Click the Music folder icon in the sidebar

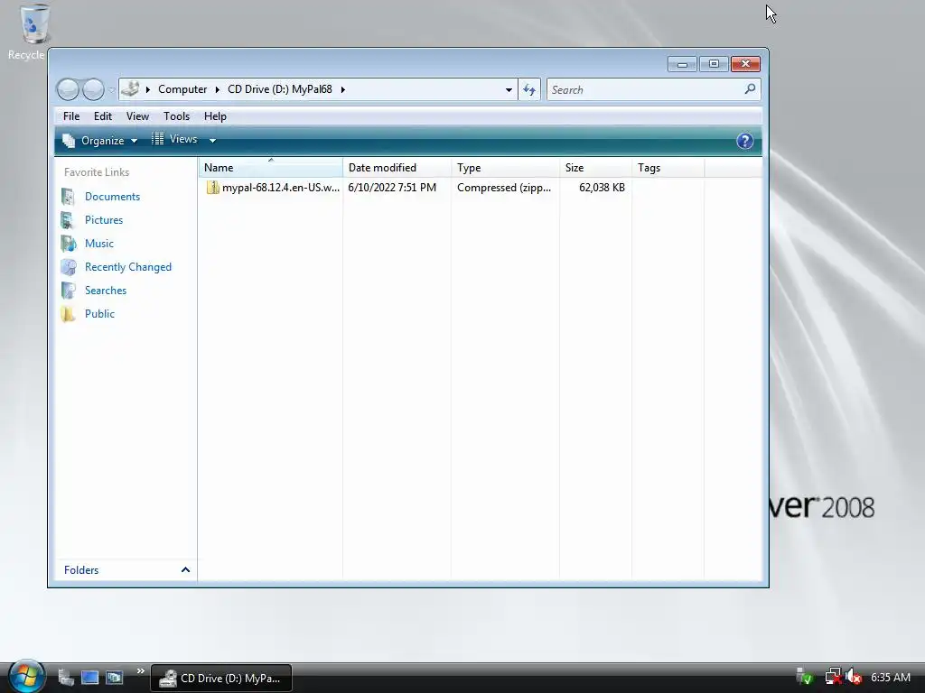(x=69, y=244)
